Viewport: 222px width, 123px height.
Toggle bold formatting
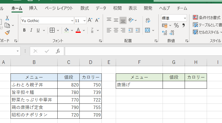coord(24,30)
